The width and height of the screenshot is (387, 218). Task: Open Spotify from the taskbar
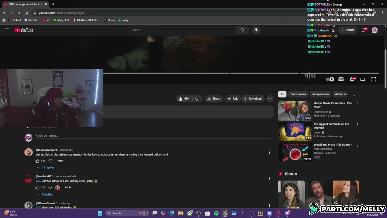tap(216, 213)
